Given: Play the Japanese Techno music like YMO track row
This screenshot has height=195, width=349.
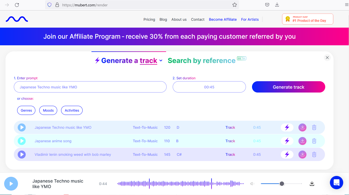Looking at the screenshot, I should 22,127.
